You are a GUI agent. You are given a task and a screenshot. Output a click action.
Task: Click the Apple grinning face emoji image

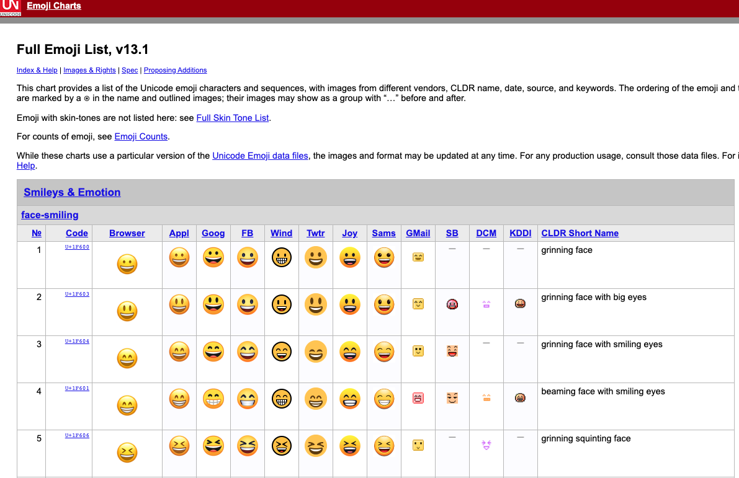click(x=179, y=257)
